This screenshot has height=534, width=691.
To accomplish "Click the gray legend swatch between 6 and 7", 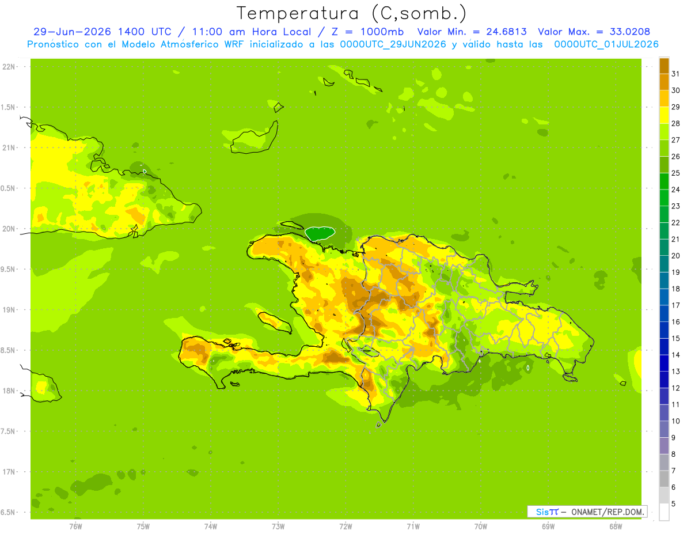I will coord(664,479).
